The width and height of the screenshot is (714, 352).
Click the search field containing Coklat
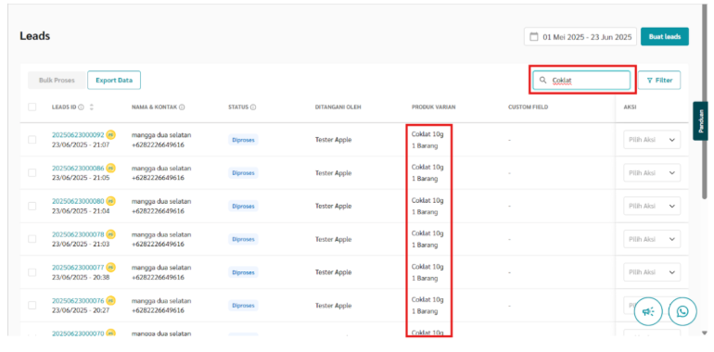pos(581,80)
